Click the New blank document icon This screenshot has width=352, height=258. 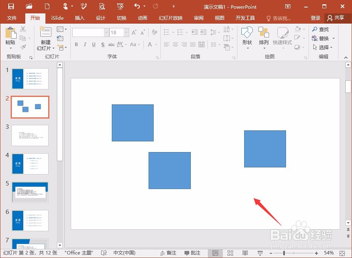click(x=47, y=6)
